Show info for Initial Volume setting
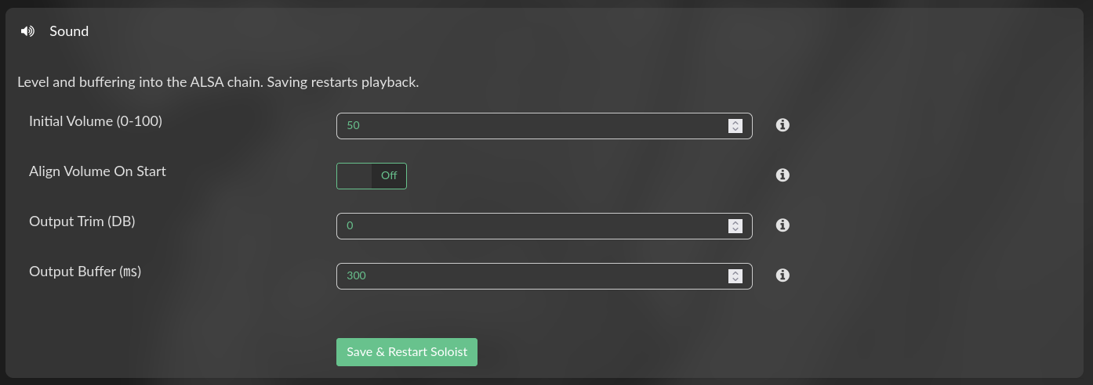This screenshot has width=1093, height=385. click(x=782, y=125)
